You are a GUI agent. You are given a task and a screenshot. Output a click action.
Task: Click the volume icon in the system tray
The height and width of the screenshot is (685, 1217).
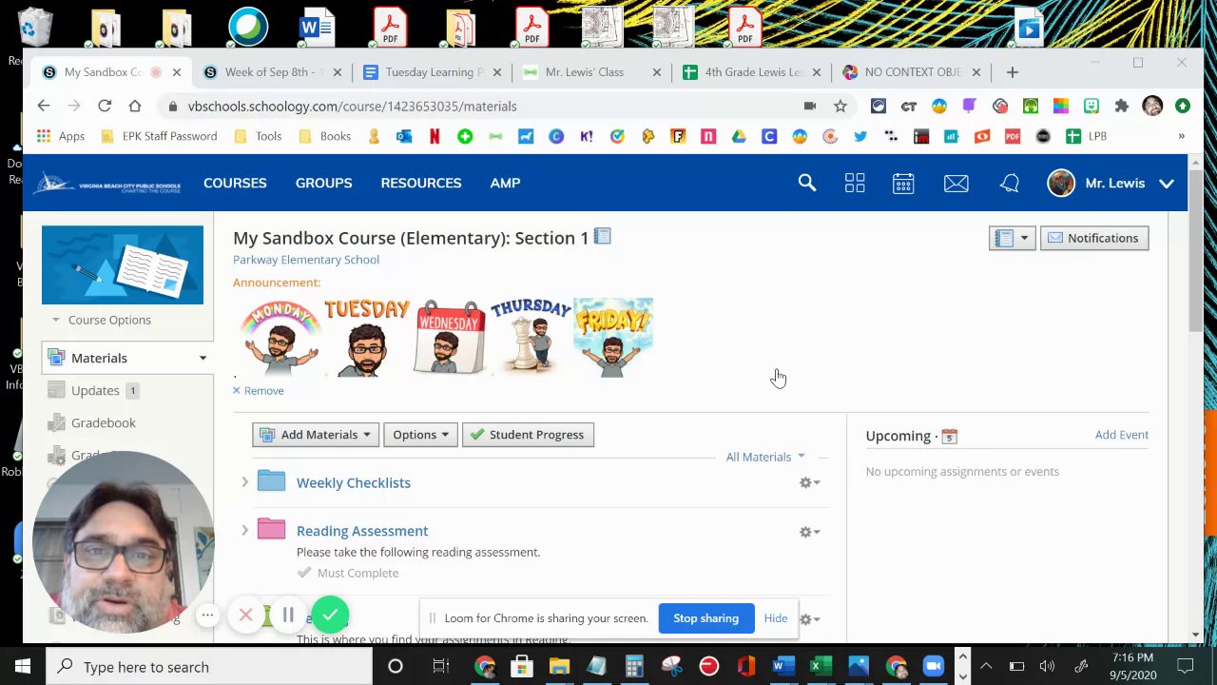[x=1047, y=667]
